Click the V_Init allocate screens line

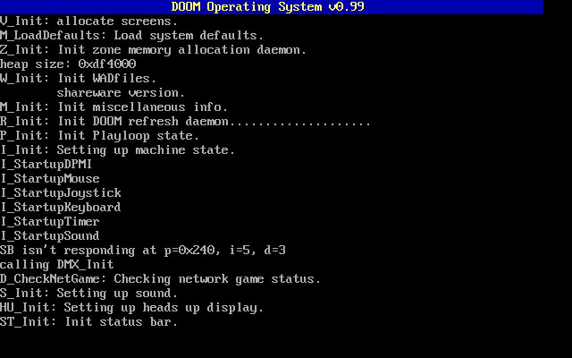pos(89,21)
